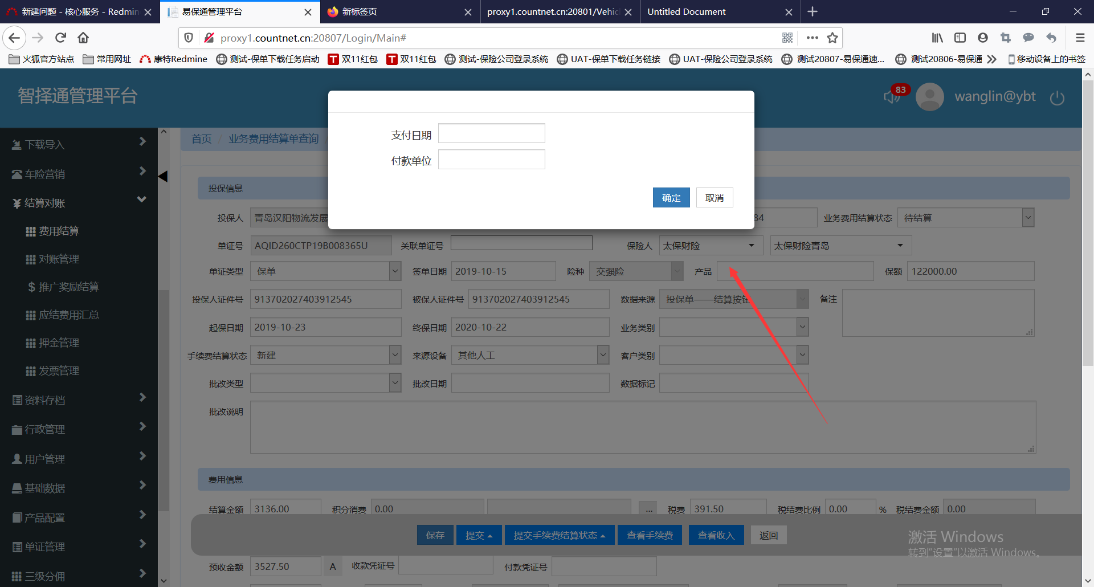The width and height of the screenshot is (1094, 587).
Task: Collapse sidebar with the black triangle handle
Action: click(x=163, y=177)
